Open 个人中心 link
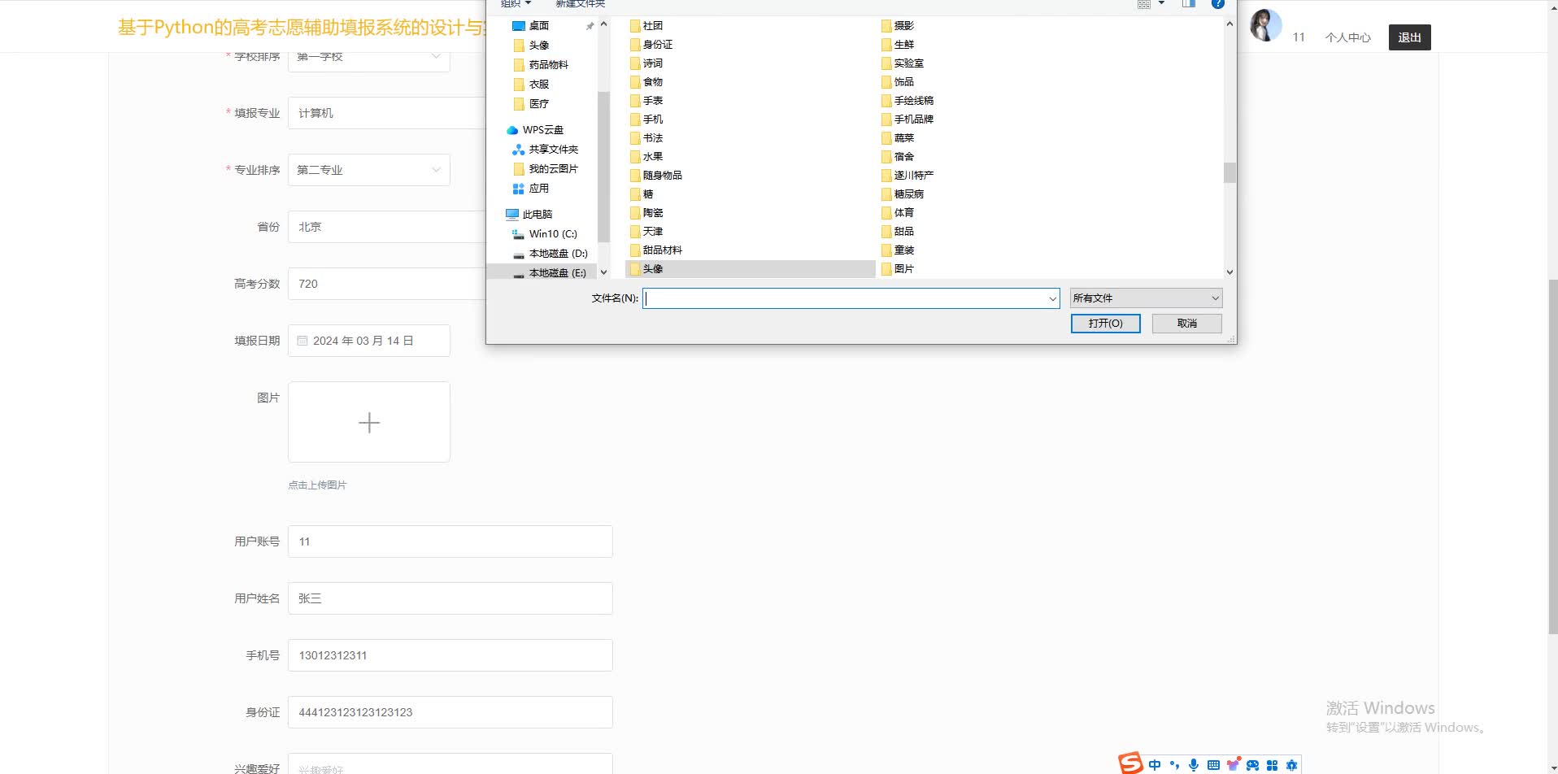This screenshot has height=774, width=1558. point(1347,37)
